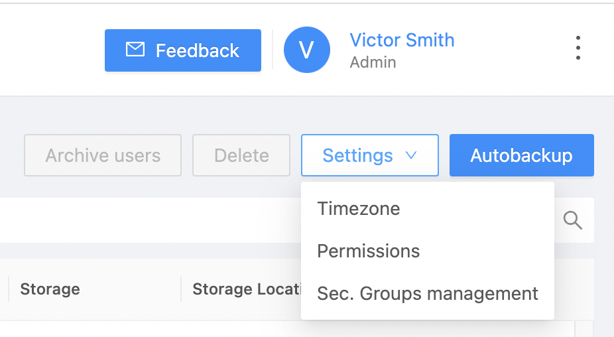The image size is (614, 337).
Task: Click the magnifying glass search icon
Action: coord(572,220)
